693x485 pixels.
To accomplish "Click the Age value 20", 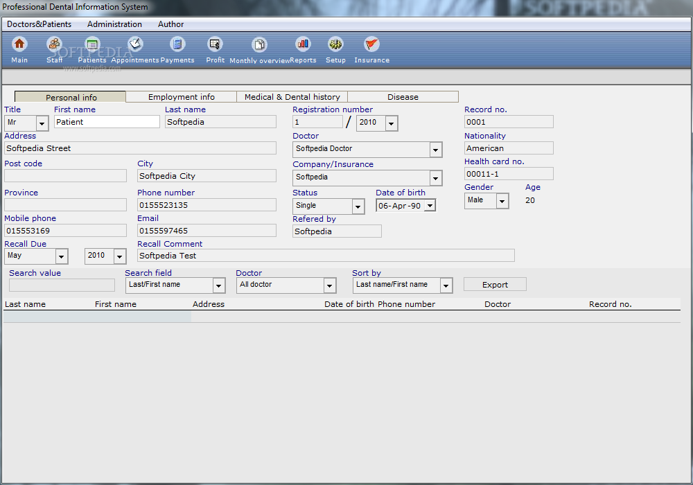I will [530, 200].
